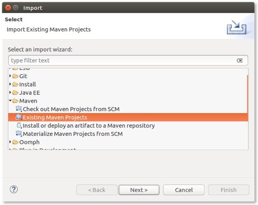Open help via the question mark icon
The width and height of the screenshot is (258, 205).
14,189
